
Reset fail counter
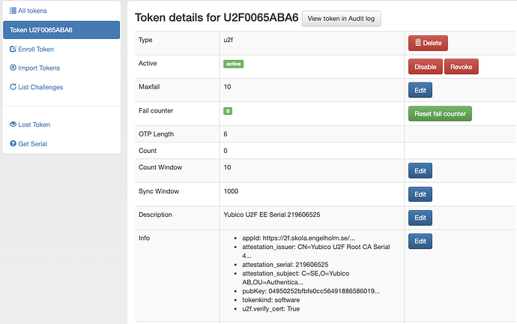point(440,114)
